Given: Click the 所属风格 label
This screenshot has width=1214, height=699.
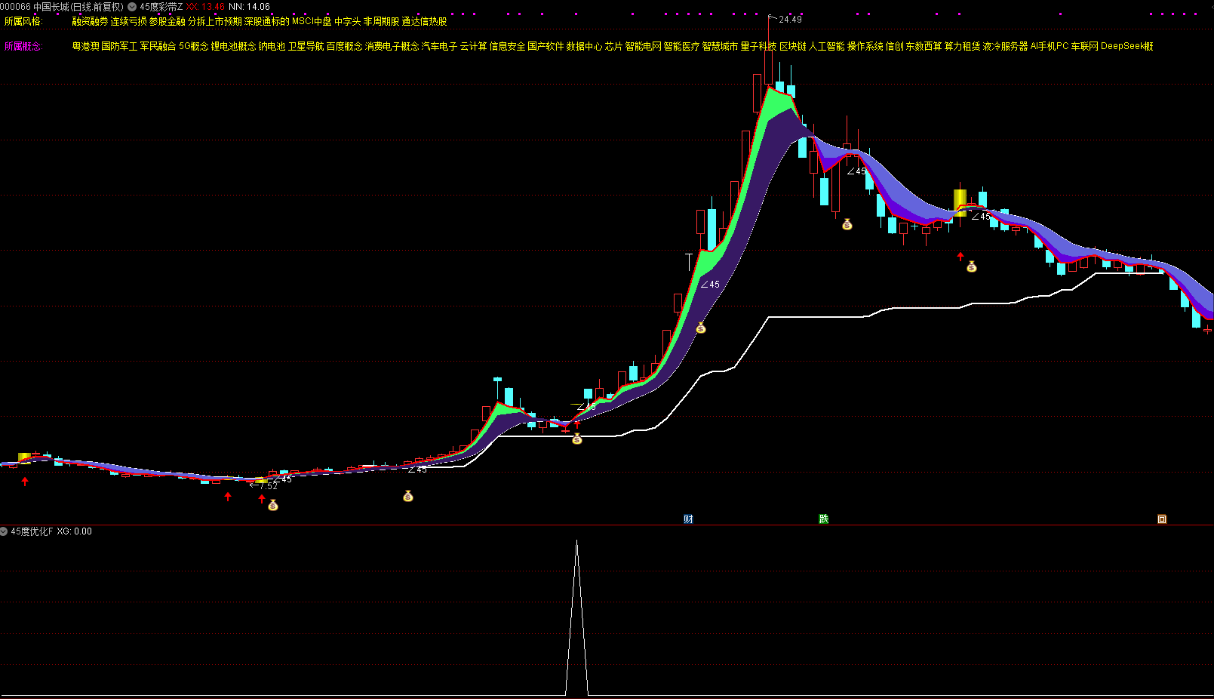Looking at the screenshot, I should [x=23, y=22].
